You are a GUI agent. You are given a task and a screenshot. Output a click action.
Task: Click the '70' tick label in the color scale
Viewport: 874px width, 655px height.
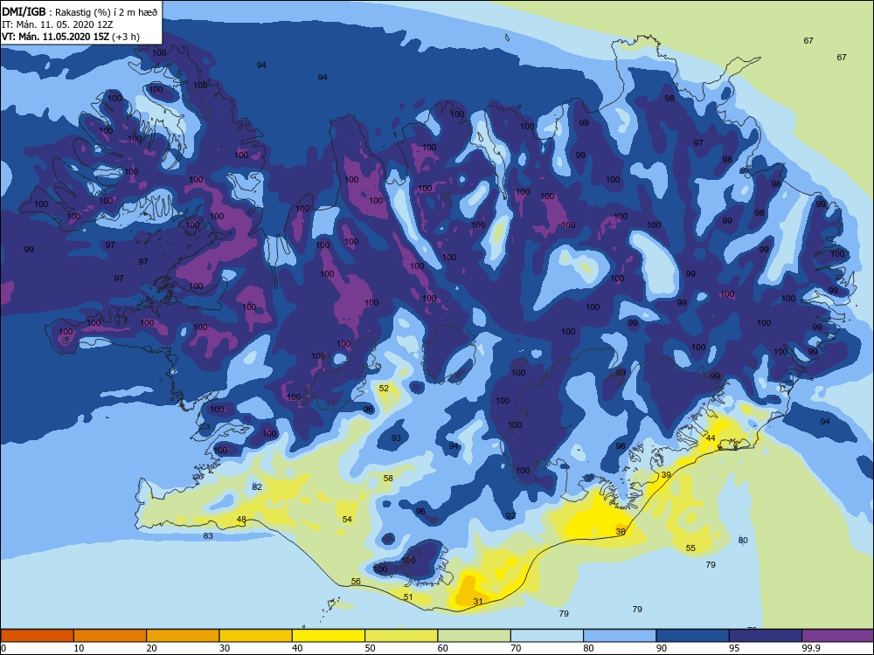pos(517,648)
